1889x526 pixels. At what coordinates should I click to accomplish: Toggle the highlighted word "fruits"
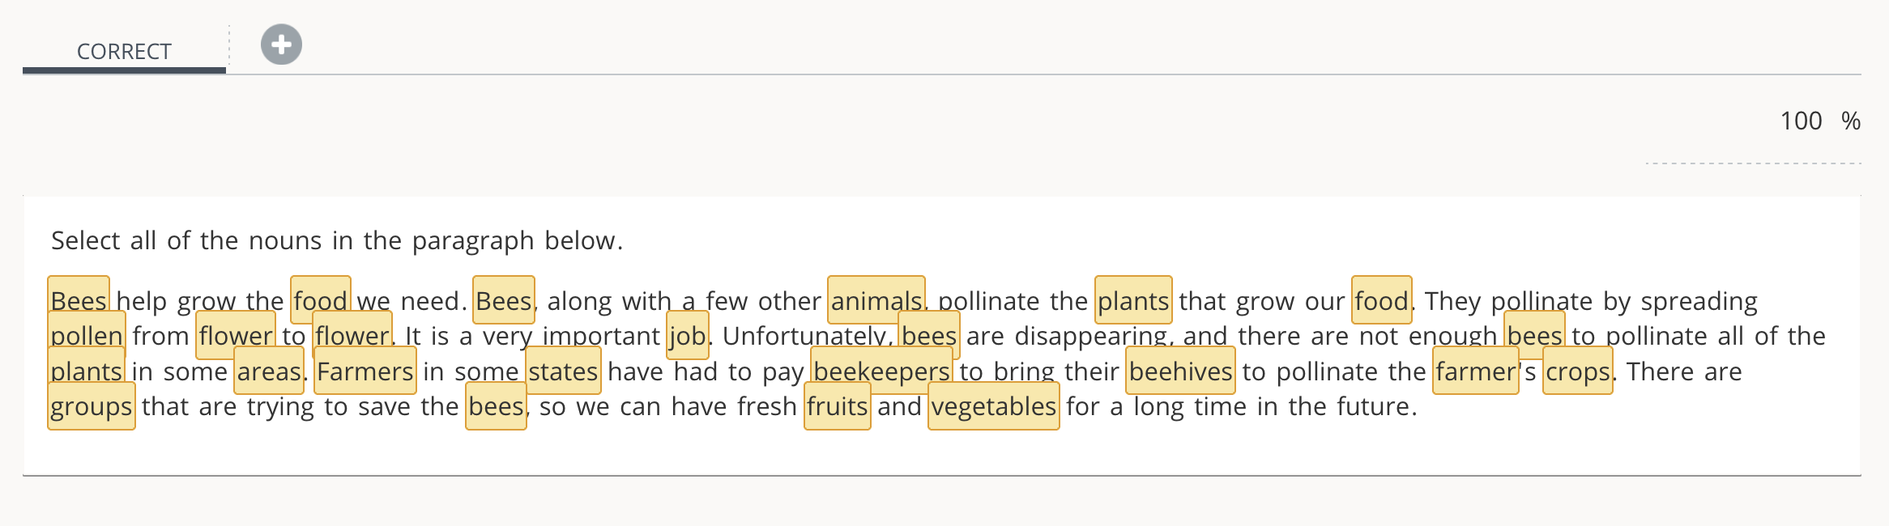[837, 406]
